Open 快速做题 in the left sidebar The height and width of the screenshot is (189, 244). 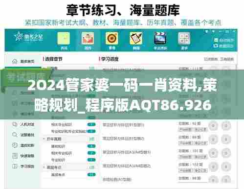click(23, 156)
